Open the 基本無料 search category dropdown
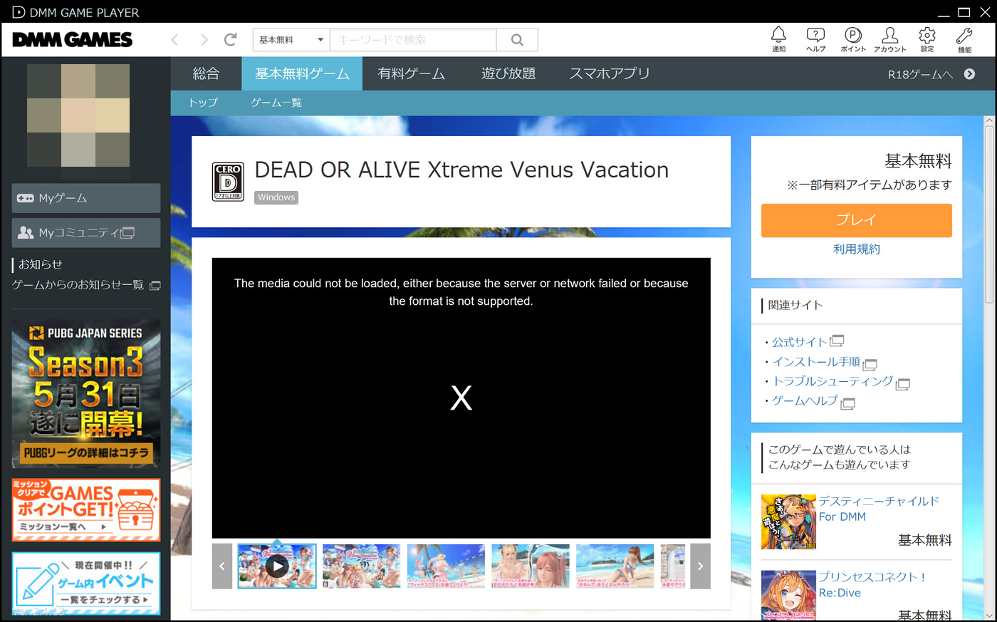997x622 pixels. pyautogui.click(x=291, y=40)
